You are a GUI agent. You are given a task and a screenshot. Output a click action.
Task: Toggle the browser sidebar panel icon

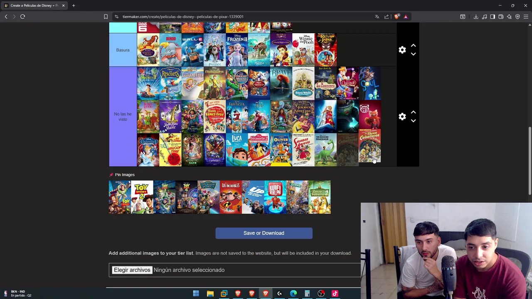[x=493, y=17]
